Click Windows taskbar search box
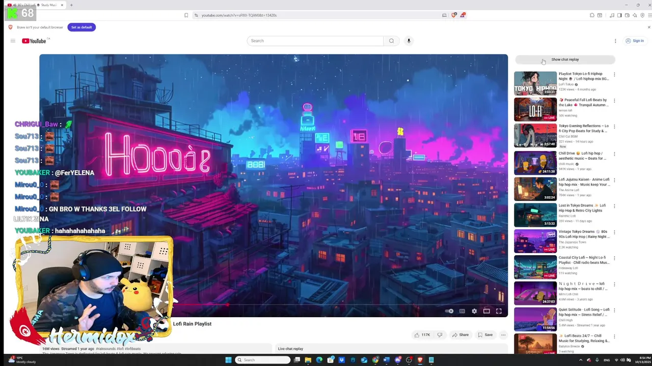 (263, 360)
